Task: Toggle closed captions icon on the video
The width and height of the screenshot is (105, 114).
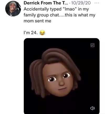Action: tap(92, 45)
